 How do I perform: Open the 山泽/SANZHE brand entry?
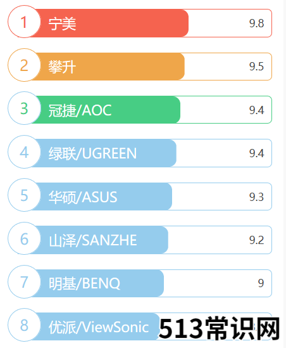[93, 240]
